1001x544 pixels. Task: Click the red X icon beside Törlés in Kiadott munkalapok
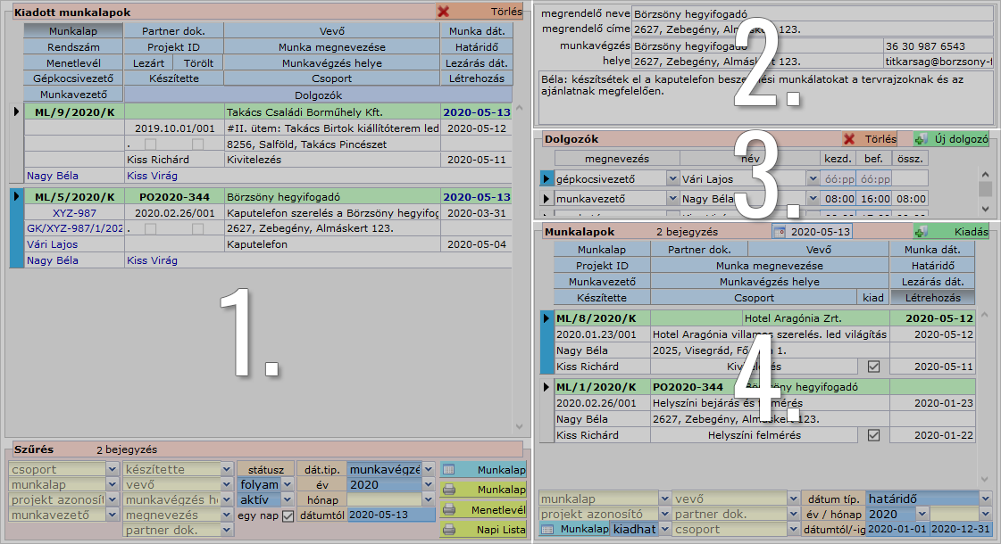coord(444,12)
